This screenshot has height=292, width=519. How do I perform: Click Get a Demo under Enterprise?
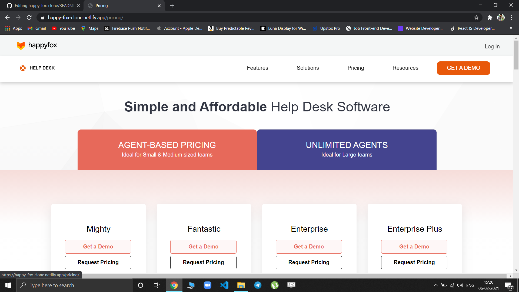(309, 247)
